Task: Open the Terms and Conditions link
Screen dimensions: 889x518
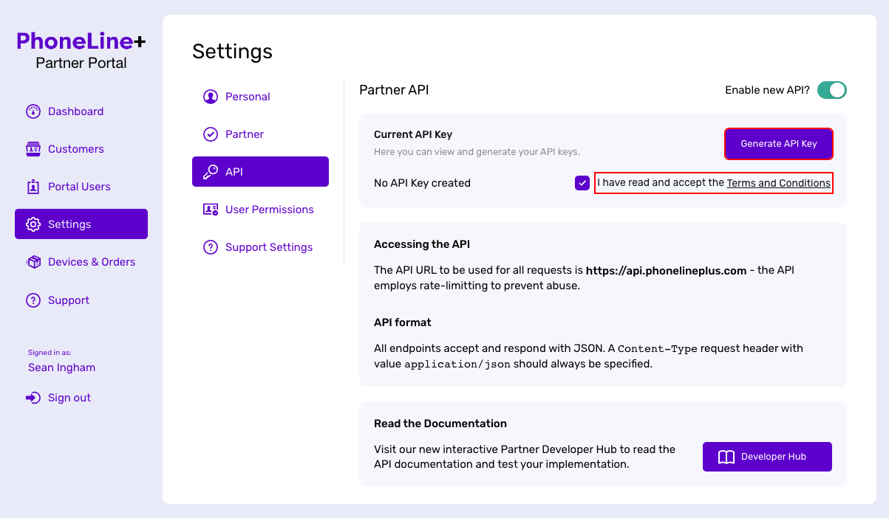Action: click(x=779, y=183)
